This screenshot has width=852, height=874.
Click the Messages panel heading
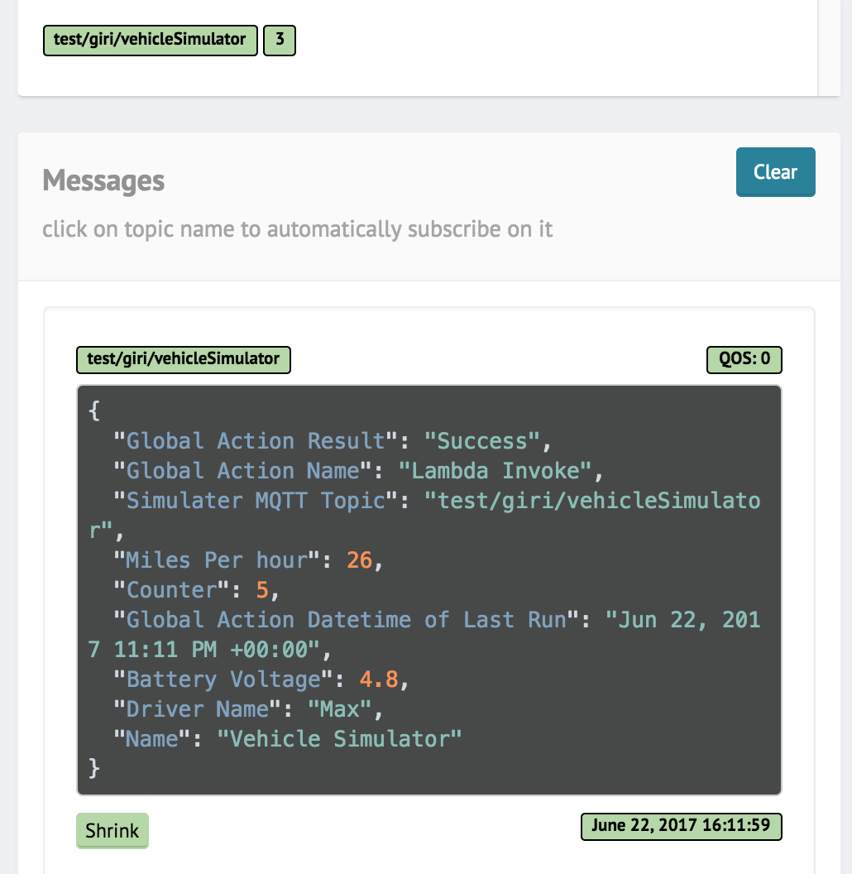pos(103,180)
